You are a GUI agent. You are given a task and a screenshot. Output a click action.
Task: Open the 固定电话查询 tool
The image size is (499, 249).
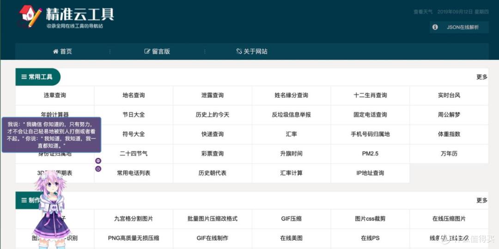click(370, 115)
